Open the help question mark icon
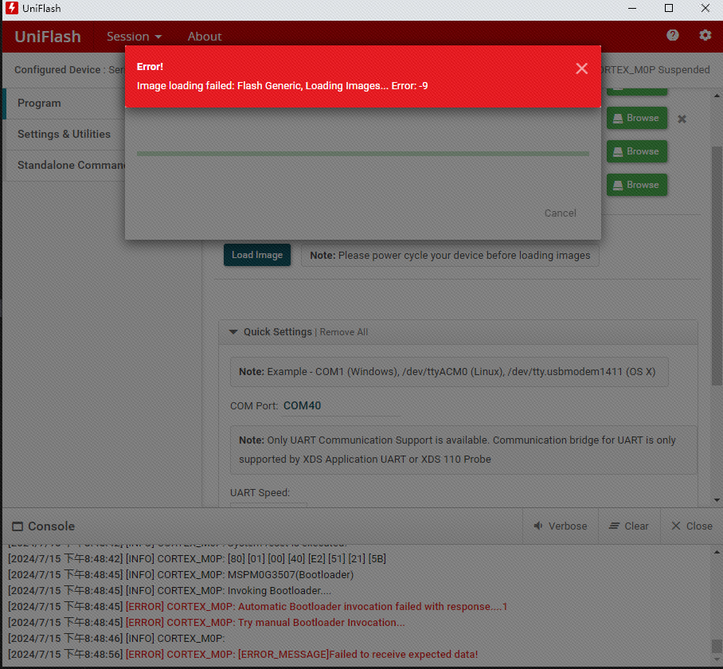Viewport: 723px width, 669px height. pos(672,35)
